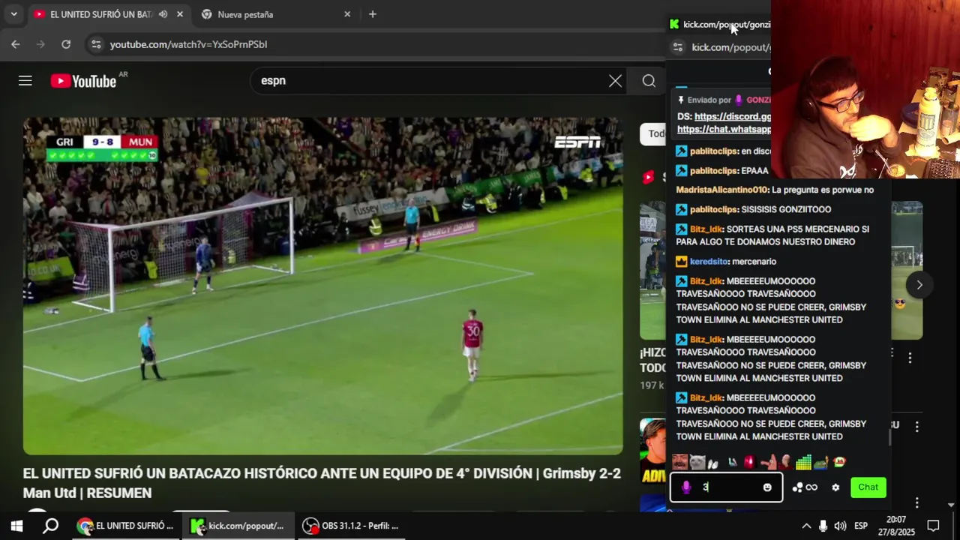View site information for youtube.com
The width and height of the screenshot is (960, 540).
point(96,44)
